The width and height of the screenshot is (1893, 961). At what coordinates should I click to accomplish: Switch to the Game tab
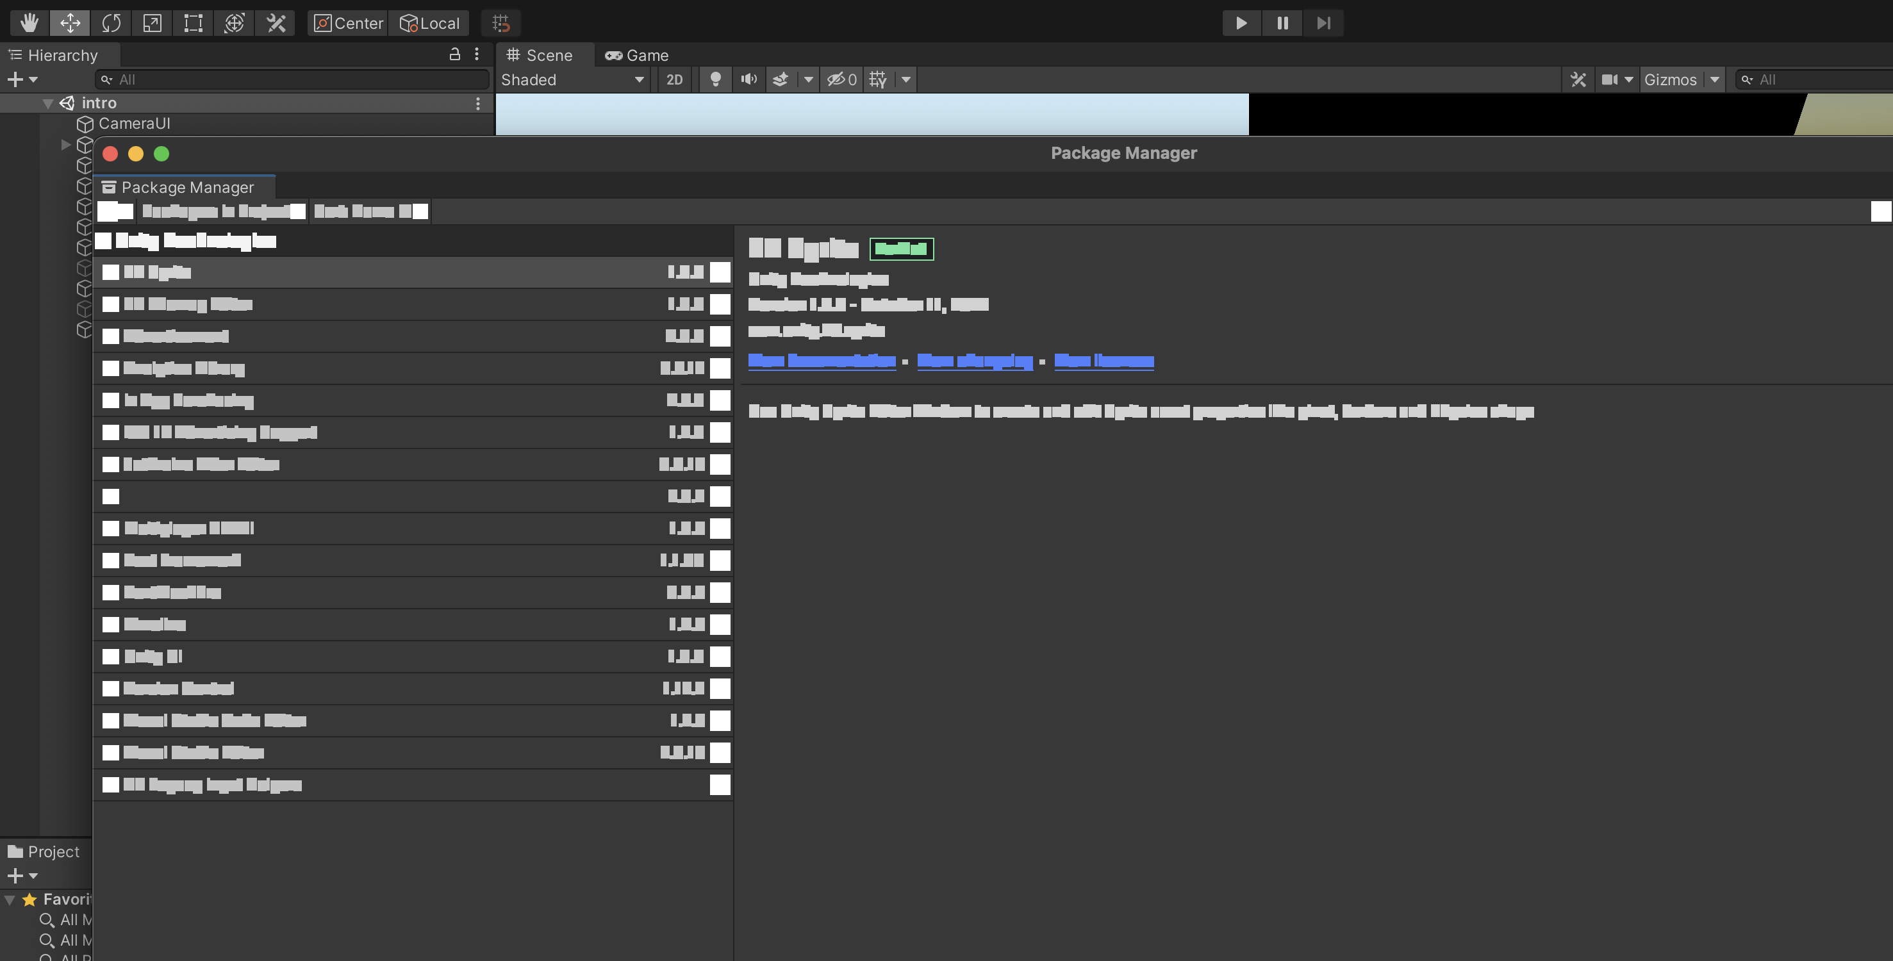[x=636, y=54]
